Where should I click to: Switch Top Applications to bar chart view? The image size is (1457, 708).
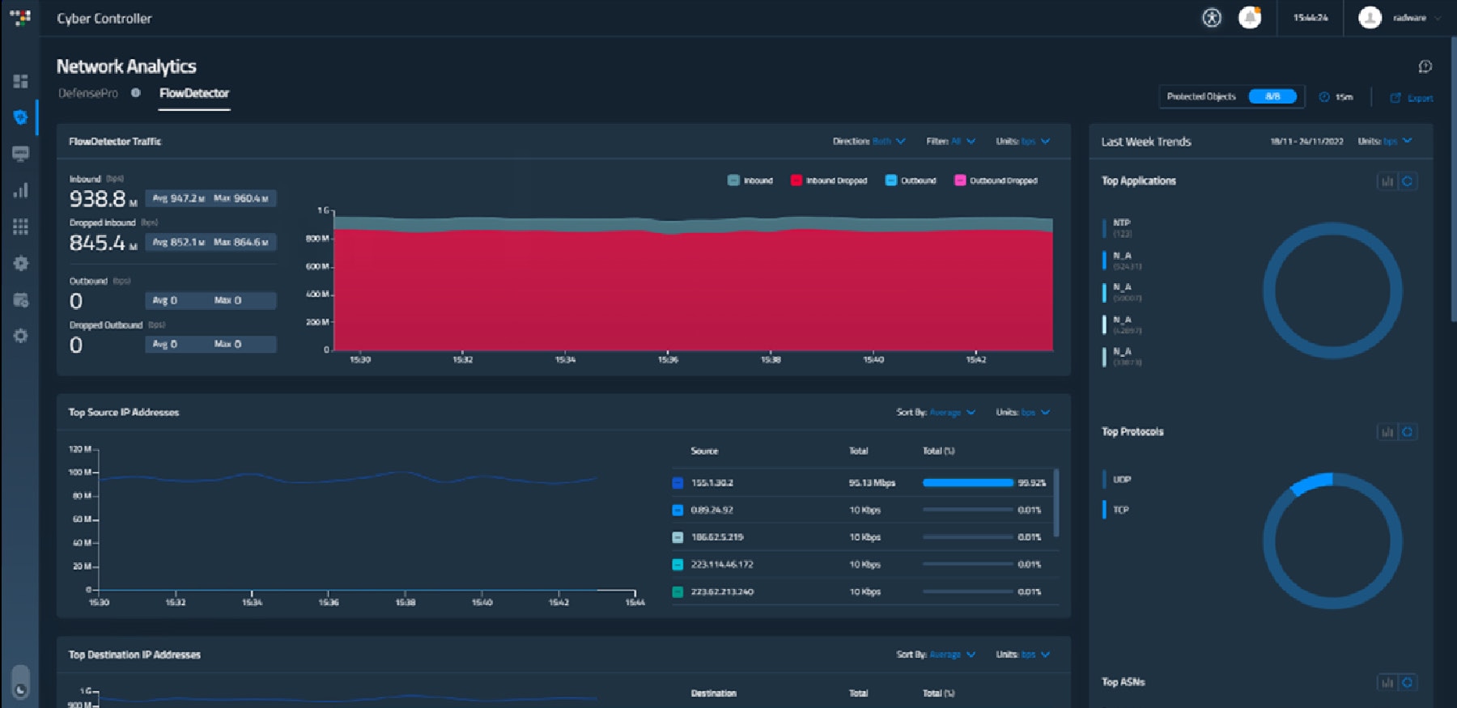click(x=1387, y=181)
